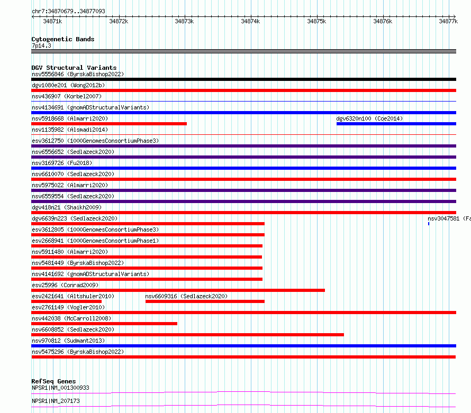Click the gray 7p14.3 cytogenetic band bar
Image resolution: width=471 pixels, height=413 pixels.
pyautogui.click(x=243, y=51)
